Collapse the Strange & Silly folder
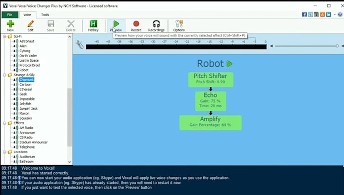This screenshot has width=344, height=195. [x=5, y=75]
